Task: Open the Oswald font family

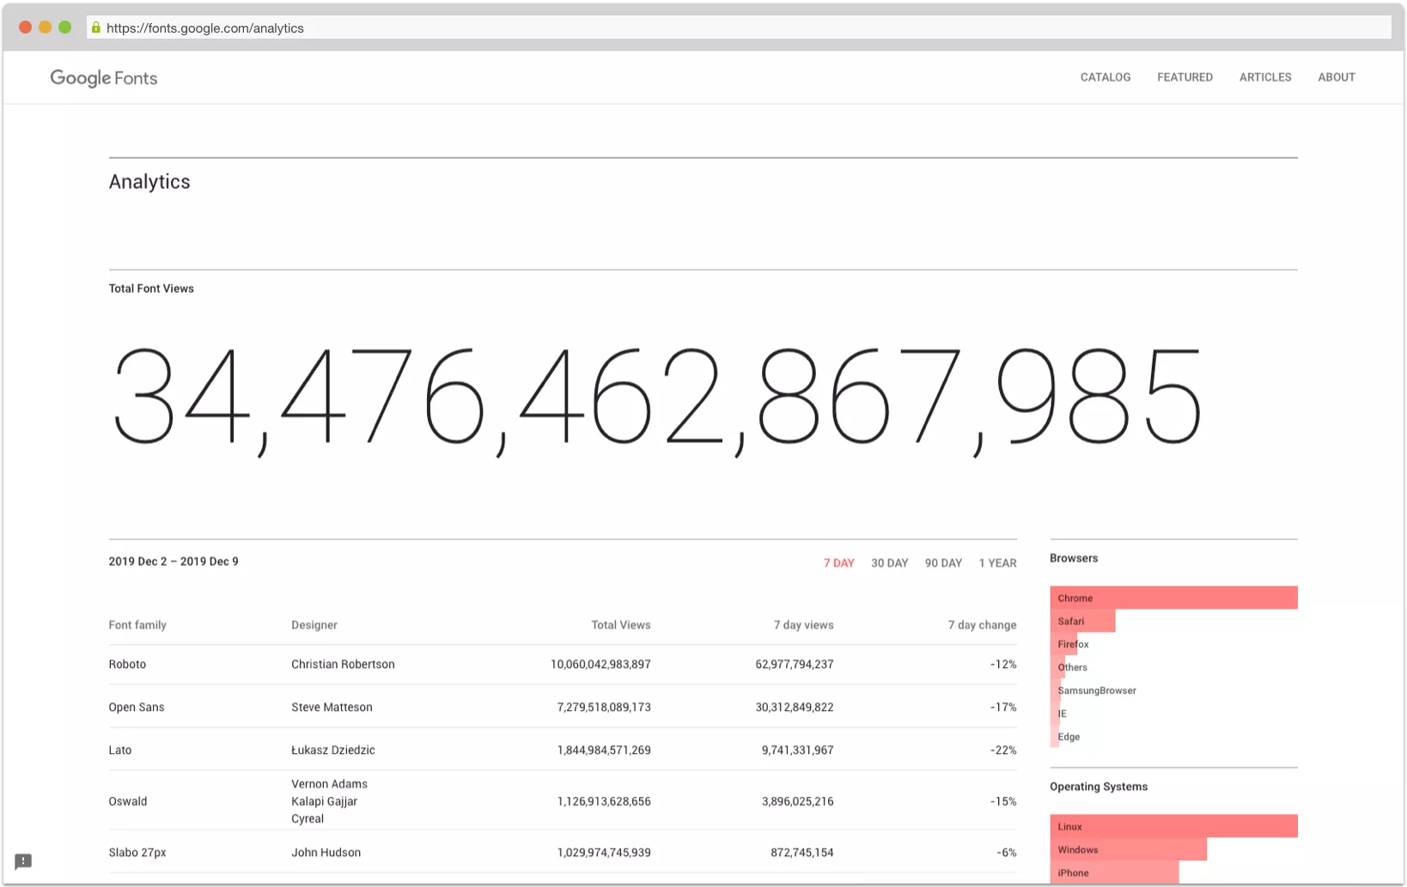Action: click(x=128, y=802)
